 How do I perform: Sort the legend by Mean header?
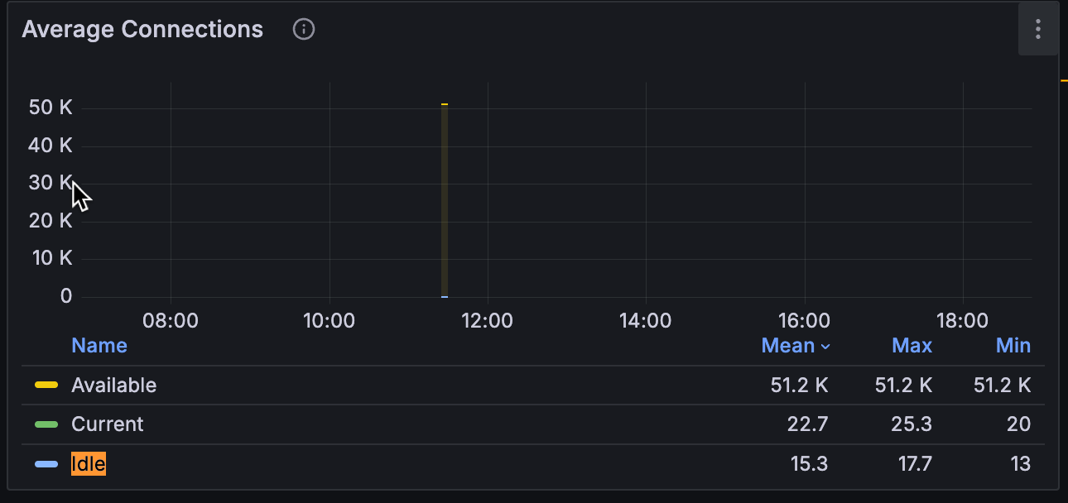tap(787, 346)
